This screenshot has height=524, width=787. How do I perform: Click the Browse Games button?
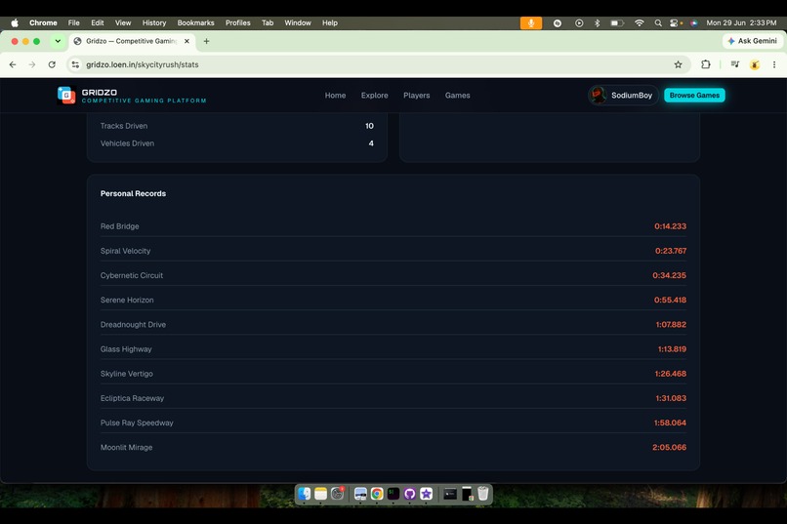point(694,95)
